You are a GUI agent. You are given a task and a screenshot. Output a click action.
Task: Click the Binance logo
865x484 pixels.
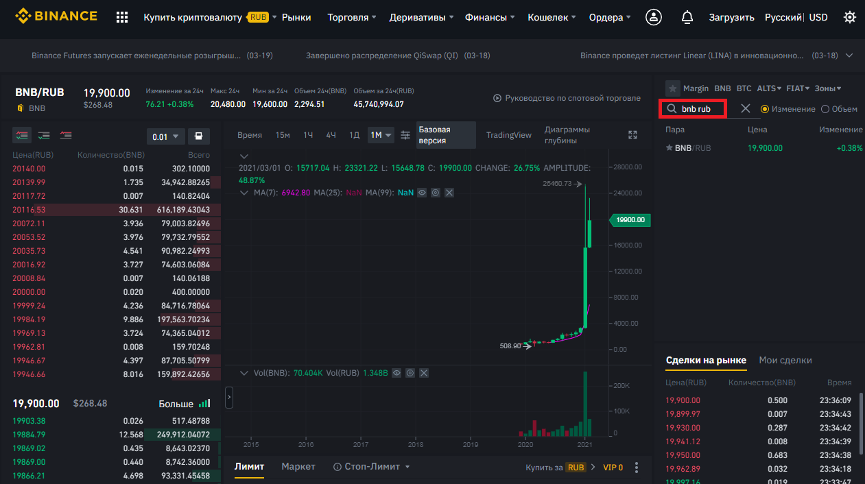point(56,16)
